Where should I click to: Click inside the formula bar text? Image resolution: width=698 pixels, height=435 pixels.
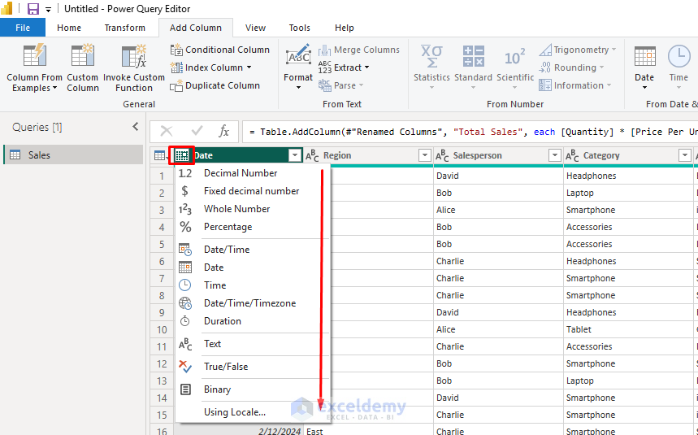coord(472,132)
